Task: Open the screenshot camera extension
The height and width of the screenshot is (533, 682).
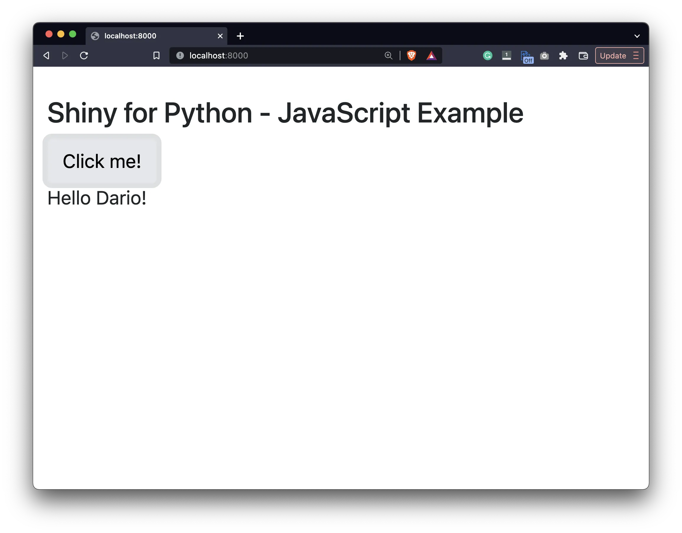Action: [544, 55]
